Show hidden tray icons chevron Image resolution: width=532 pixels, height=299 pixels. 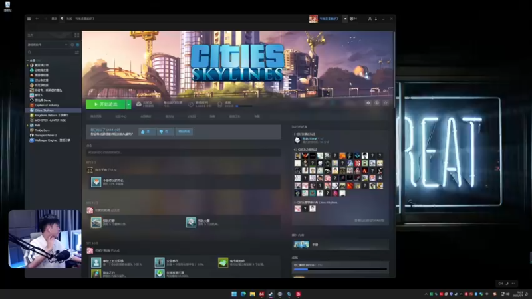426,294
